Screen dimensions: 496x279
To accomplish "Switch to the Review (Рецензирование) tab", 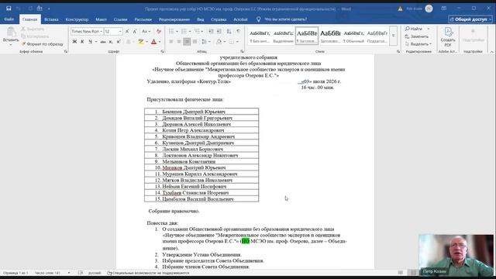I will pos(174,19).
